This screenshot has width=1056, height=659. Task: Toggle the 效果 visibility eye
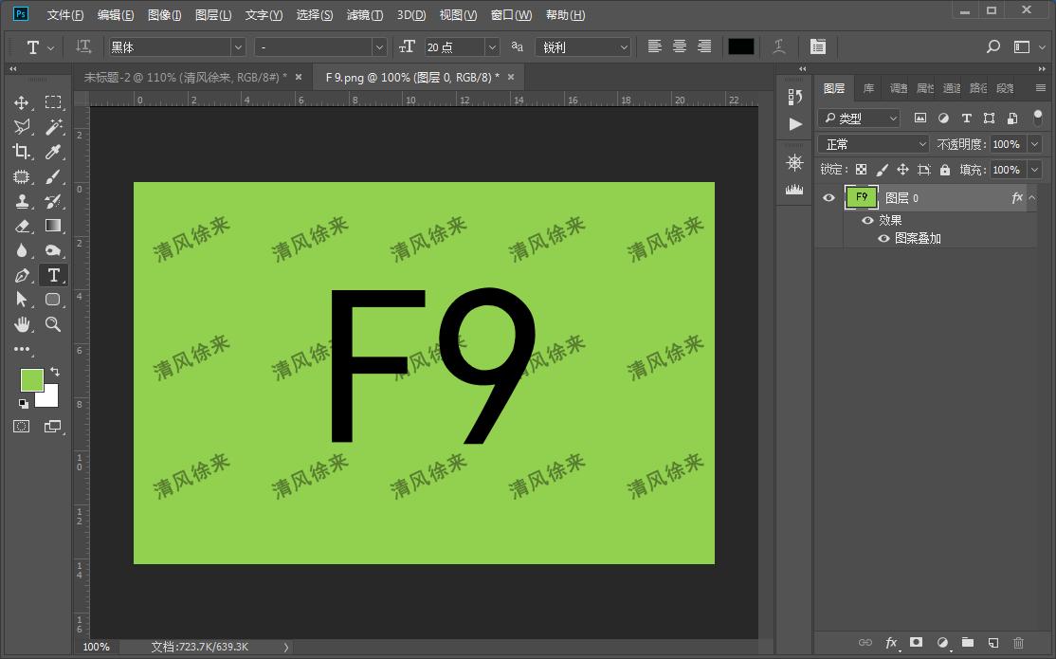(867, 219)
